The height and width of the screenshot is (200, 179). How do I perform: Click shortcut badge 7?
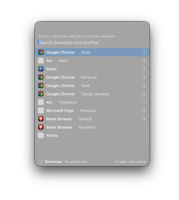tap(144, 102)
